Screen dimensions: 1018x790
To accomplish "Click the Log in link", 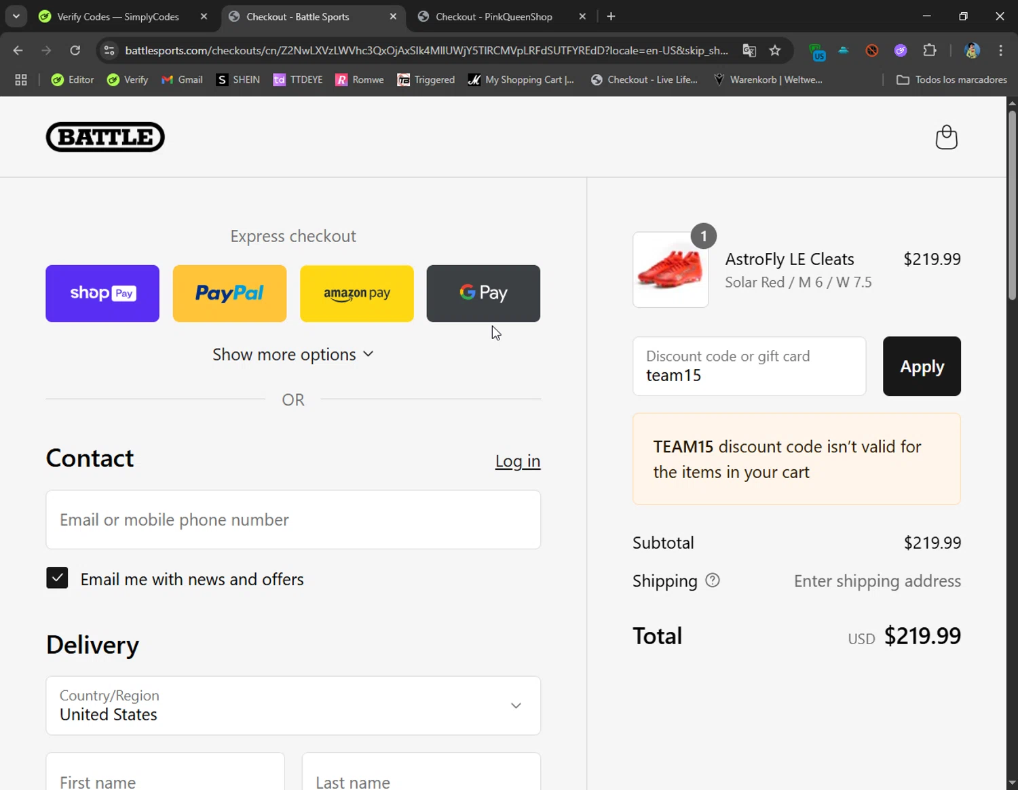I will tap(518, 461).
